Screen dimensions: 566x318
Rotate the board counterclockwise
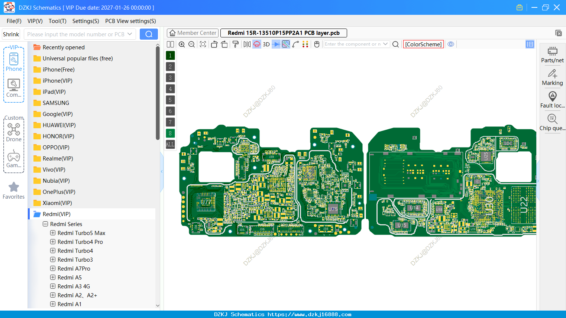click(214, 44)
